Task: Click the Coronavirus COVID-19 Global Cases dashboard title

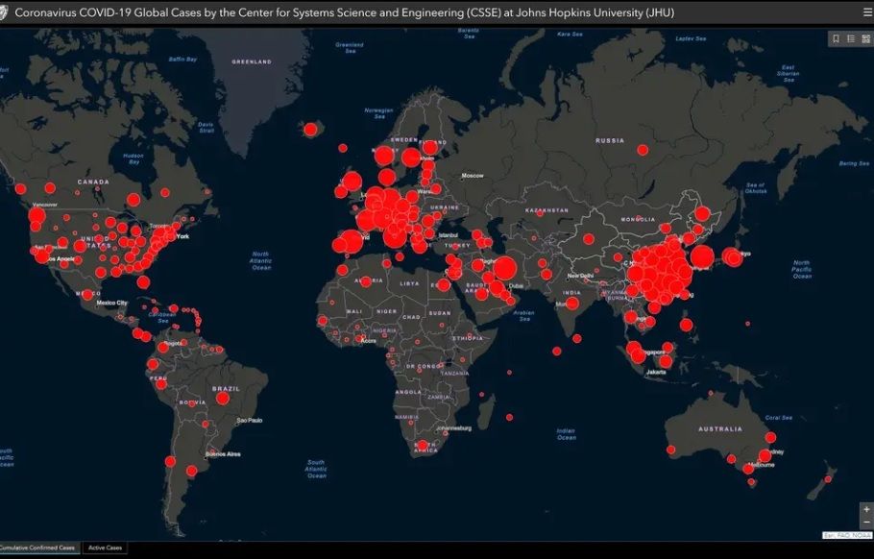Action: (344, 12)
